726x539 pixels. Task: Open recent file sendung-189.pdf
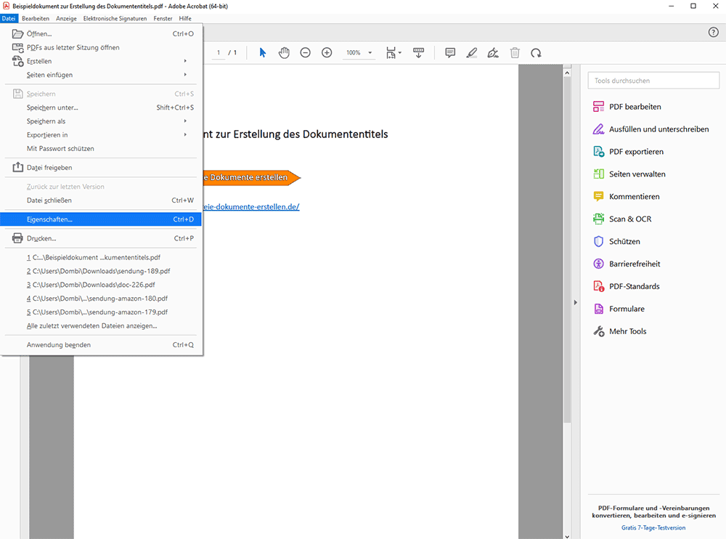[x=101, y=271]
